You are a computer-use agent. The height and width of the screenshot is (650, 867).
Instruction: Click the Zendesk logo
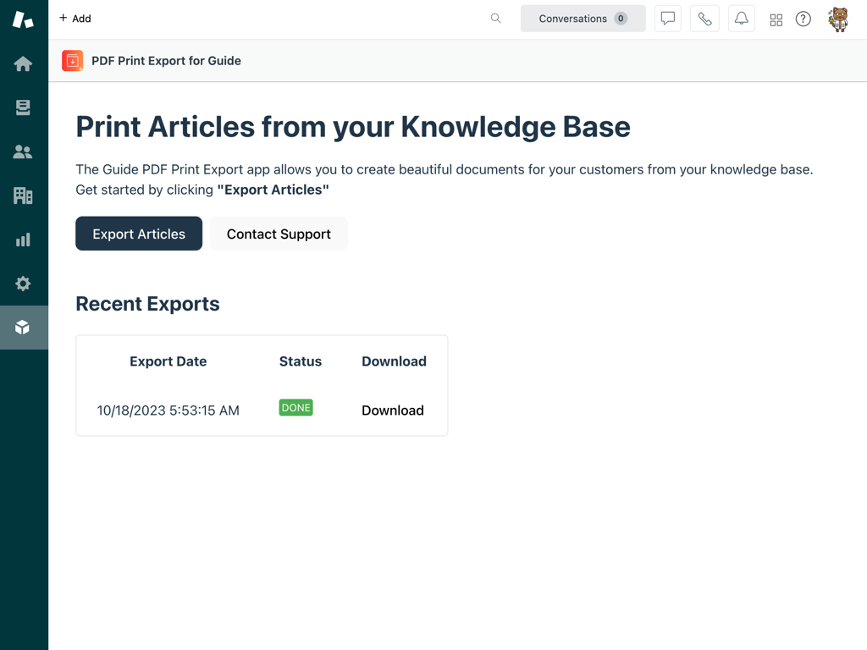click(23, 19)
